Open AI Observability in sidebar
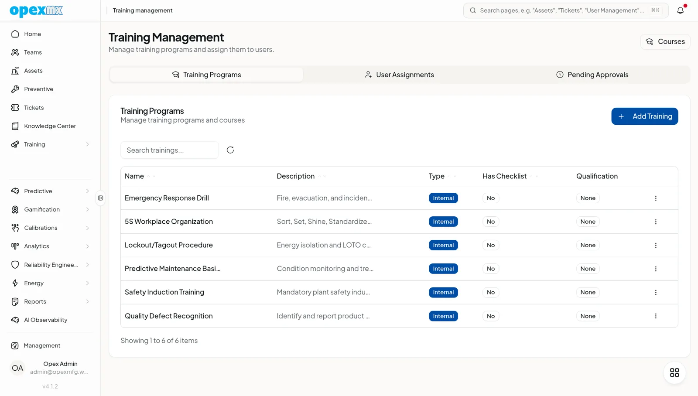 pyautogui.click(x=50, y=320)
